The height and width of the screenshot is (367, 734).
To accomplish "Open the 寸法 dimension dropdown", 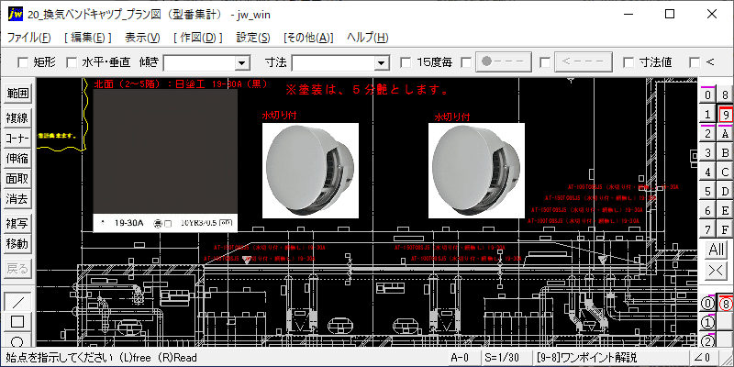I will pos(382,62).
